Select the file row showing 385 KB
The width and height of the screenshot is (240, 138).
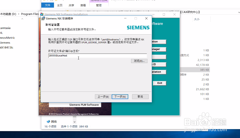195,70
